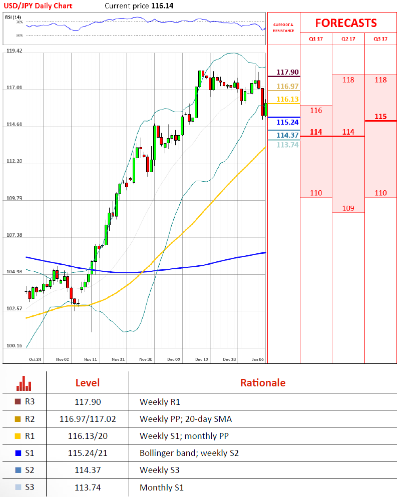Click the Q2 17 forecast high 118

[348, 80]
